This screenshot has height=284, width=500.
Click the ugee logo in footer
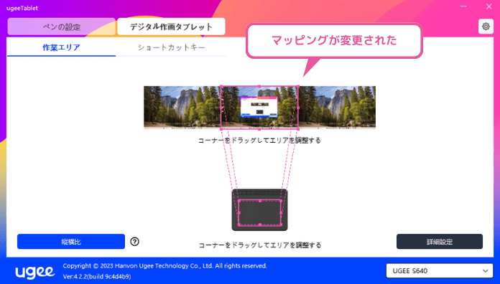pyautogui.click(x=34, y=272)
